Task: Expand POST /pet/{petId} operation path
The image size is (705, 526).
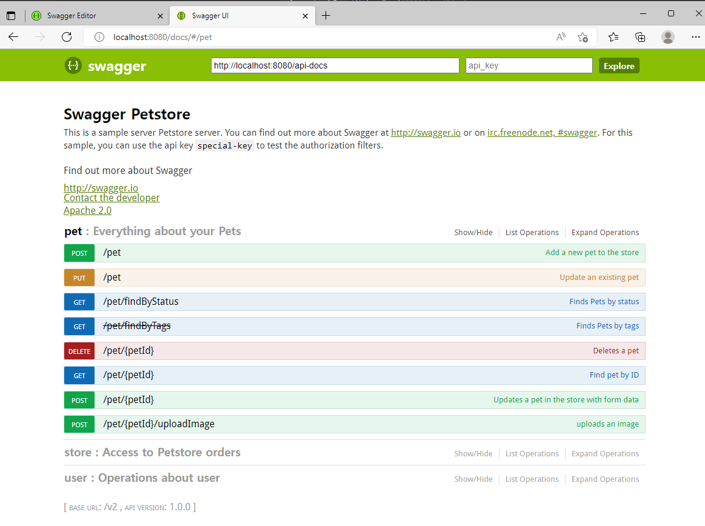Action: pyautogui.click(x=128, y=400)
